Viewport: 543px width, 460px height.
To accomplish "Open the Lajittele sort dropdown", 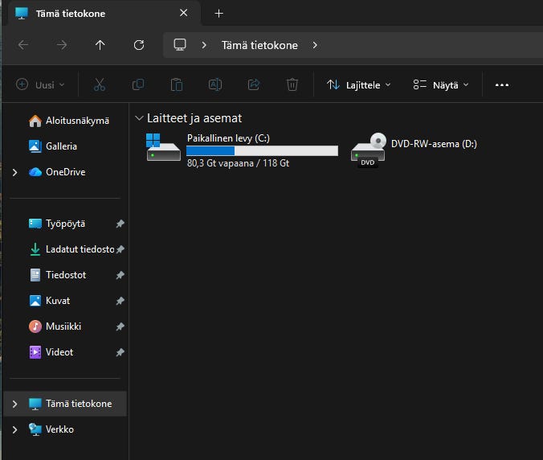I will click(x=358, y=84).
